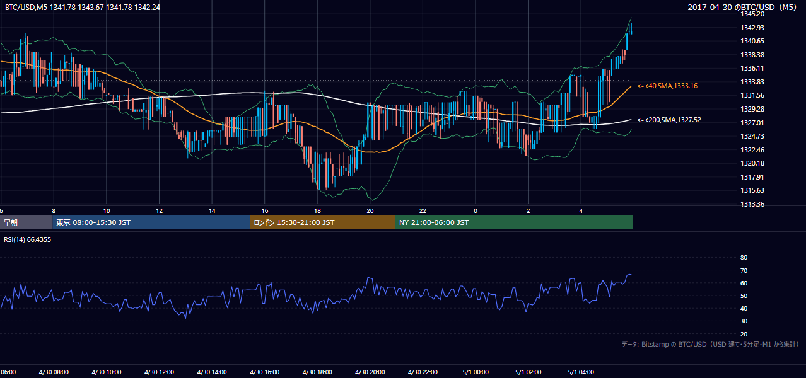The image size is (806, 378).
Task: Click the 2017-04-30 BTC/USD (M5) title
Action: point(744,8)
